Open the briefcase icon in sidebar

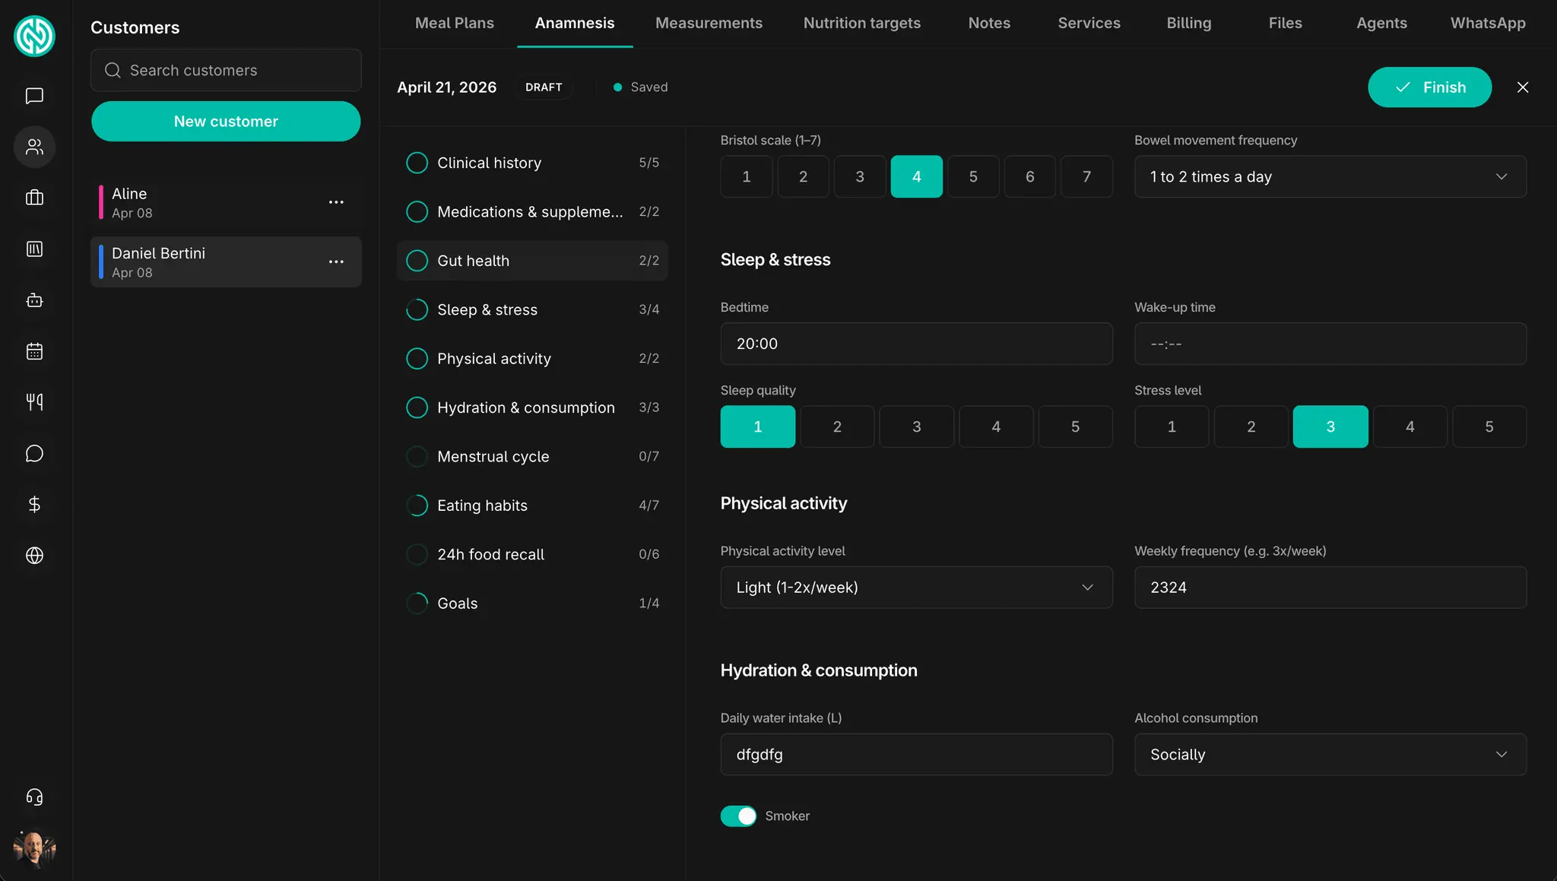(x=34, y=198)
